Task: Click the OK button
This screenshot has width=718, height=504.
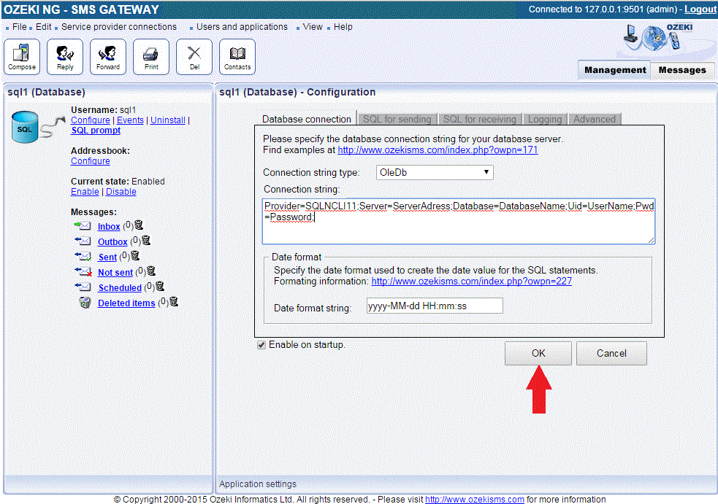Action: (x=538, y=354)
